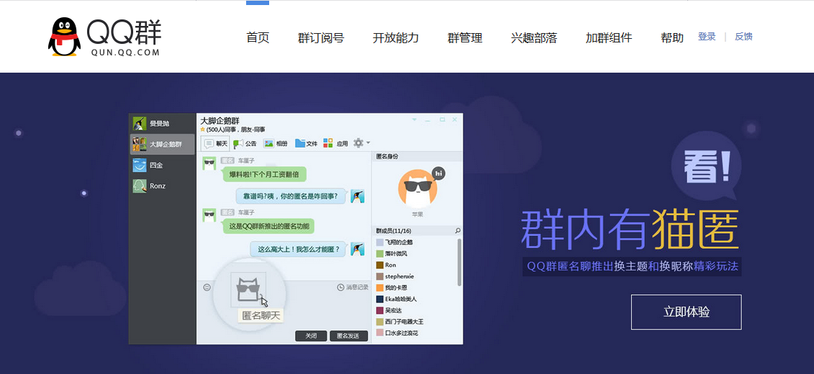Click the 反馈 feedback link

point(743,37)
